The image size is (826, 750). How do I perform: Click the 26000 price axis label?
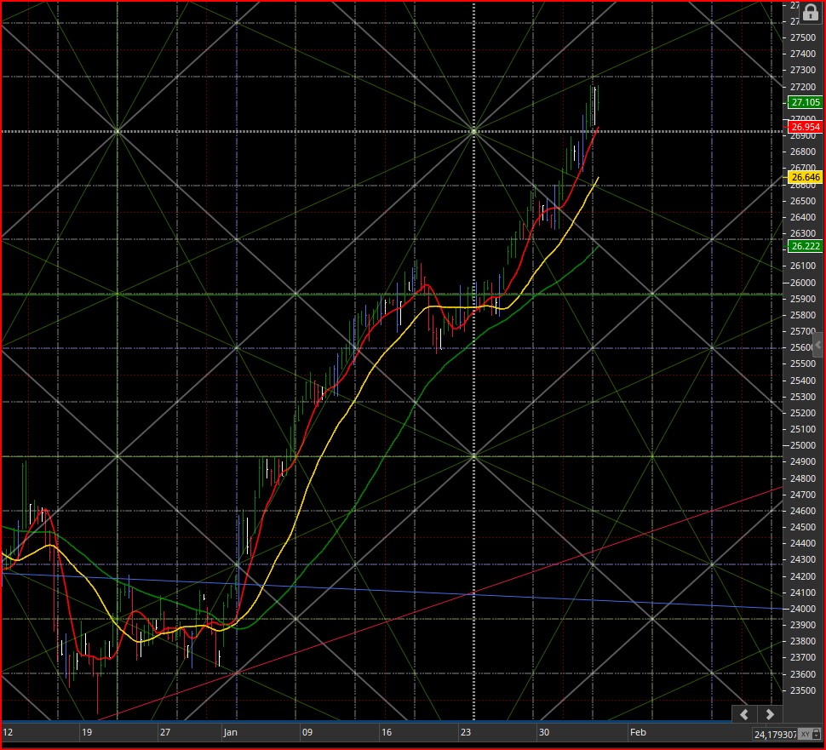click(803, 283)
